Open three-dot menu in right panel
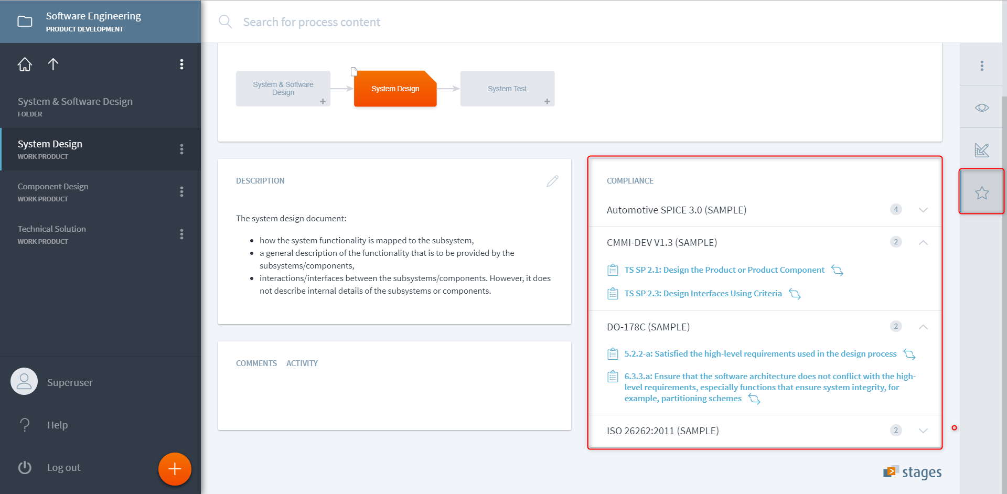The width and height of the screenshot is (1007, 494). (981, 66)
